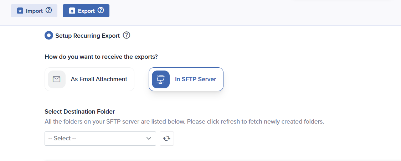Refresh the SFTP folder list

coord(167,139)
